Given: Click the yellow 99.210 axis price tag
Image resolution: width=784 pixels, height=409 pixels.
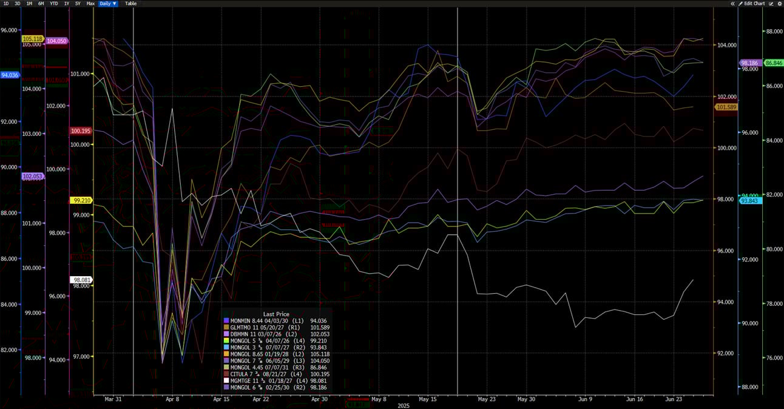Looking at the screenshot, I should click(x=81, y=200).
